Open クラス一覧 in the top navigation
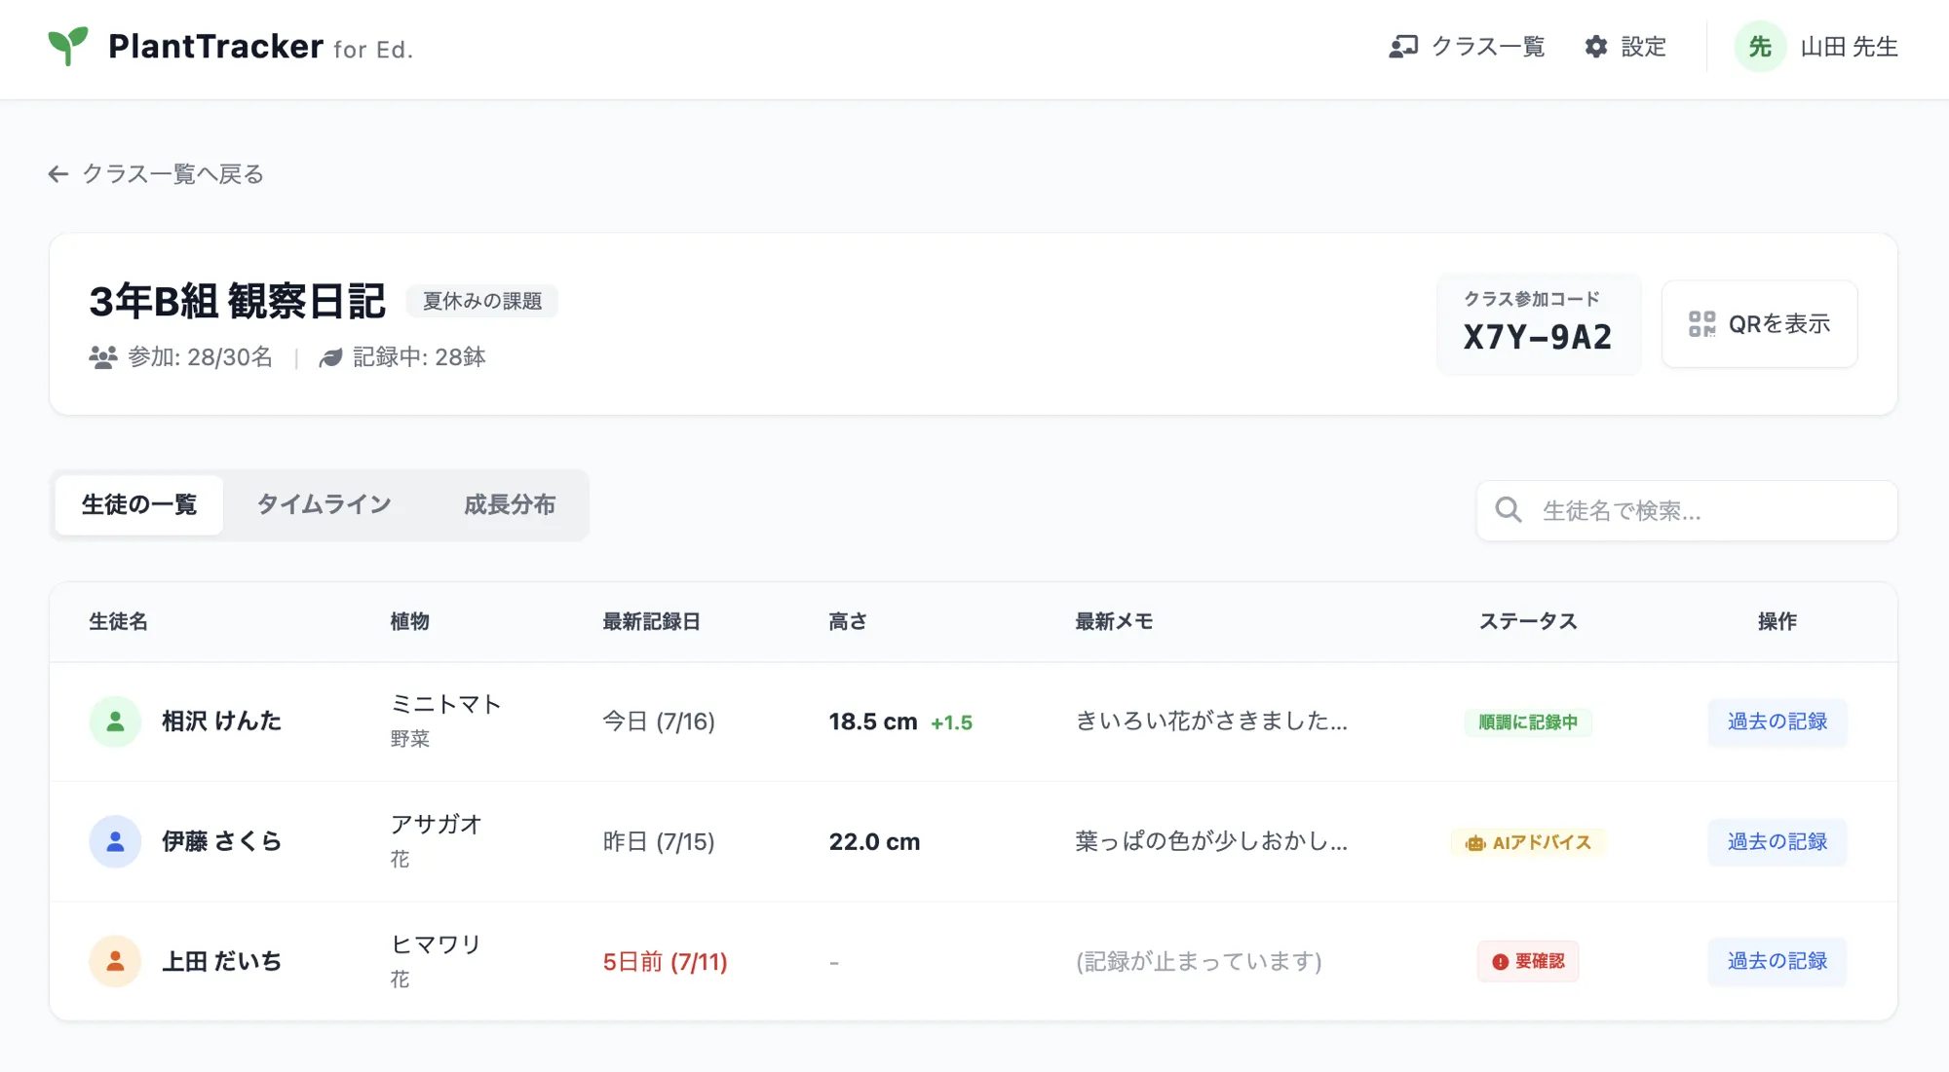This screenshot has width=1949, height=1072. coord(1467,46)
